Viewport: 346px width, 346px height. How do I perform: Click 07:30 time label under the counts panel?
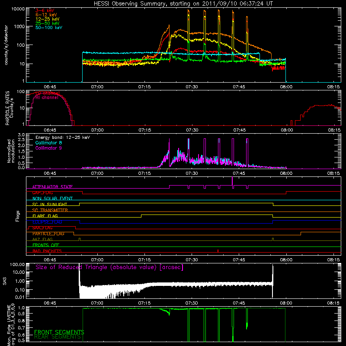coord(192,87)
